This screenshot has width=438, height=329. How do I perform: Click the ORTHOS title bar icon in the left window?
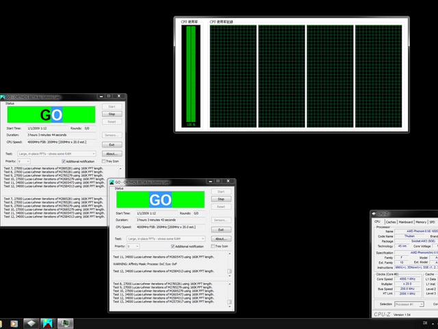coord(3,97)
